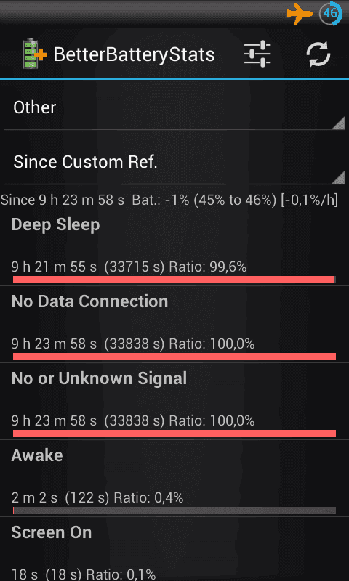
Task: Open the Since Custom Ref. dropdown
Action: pos(174,162)
